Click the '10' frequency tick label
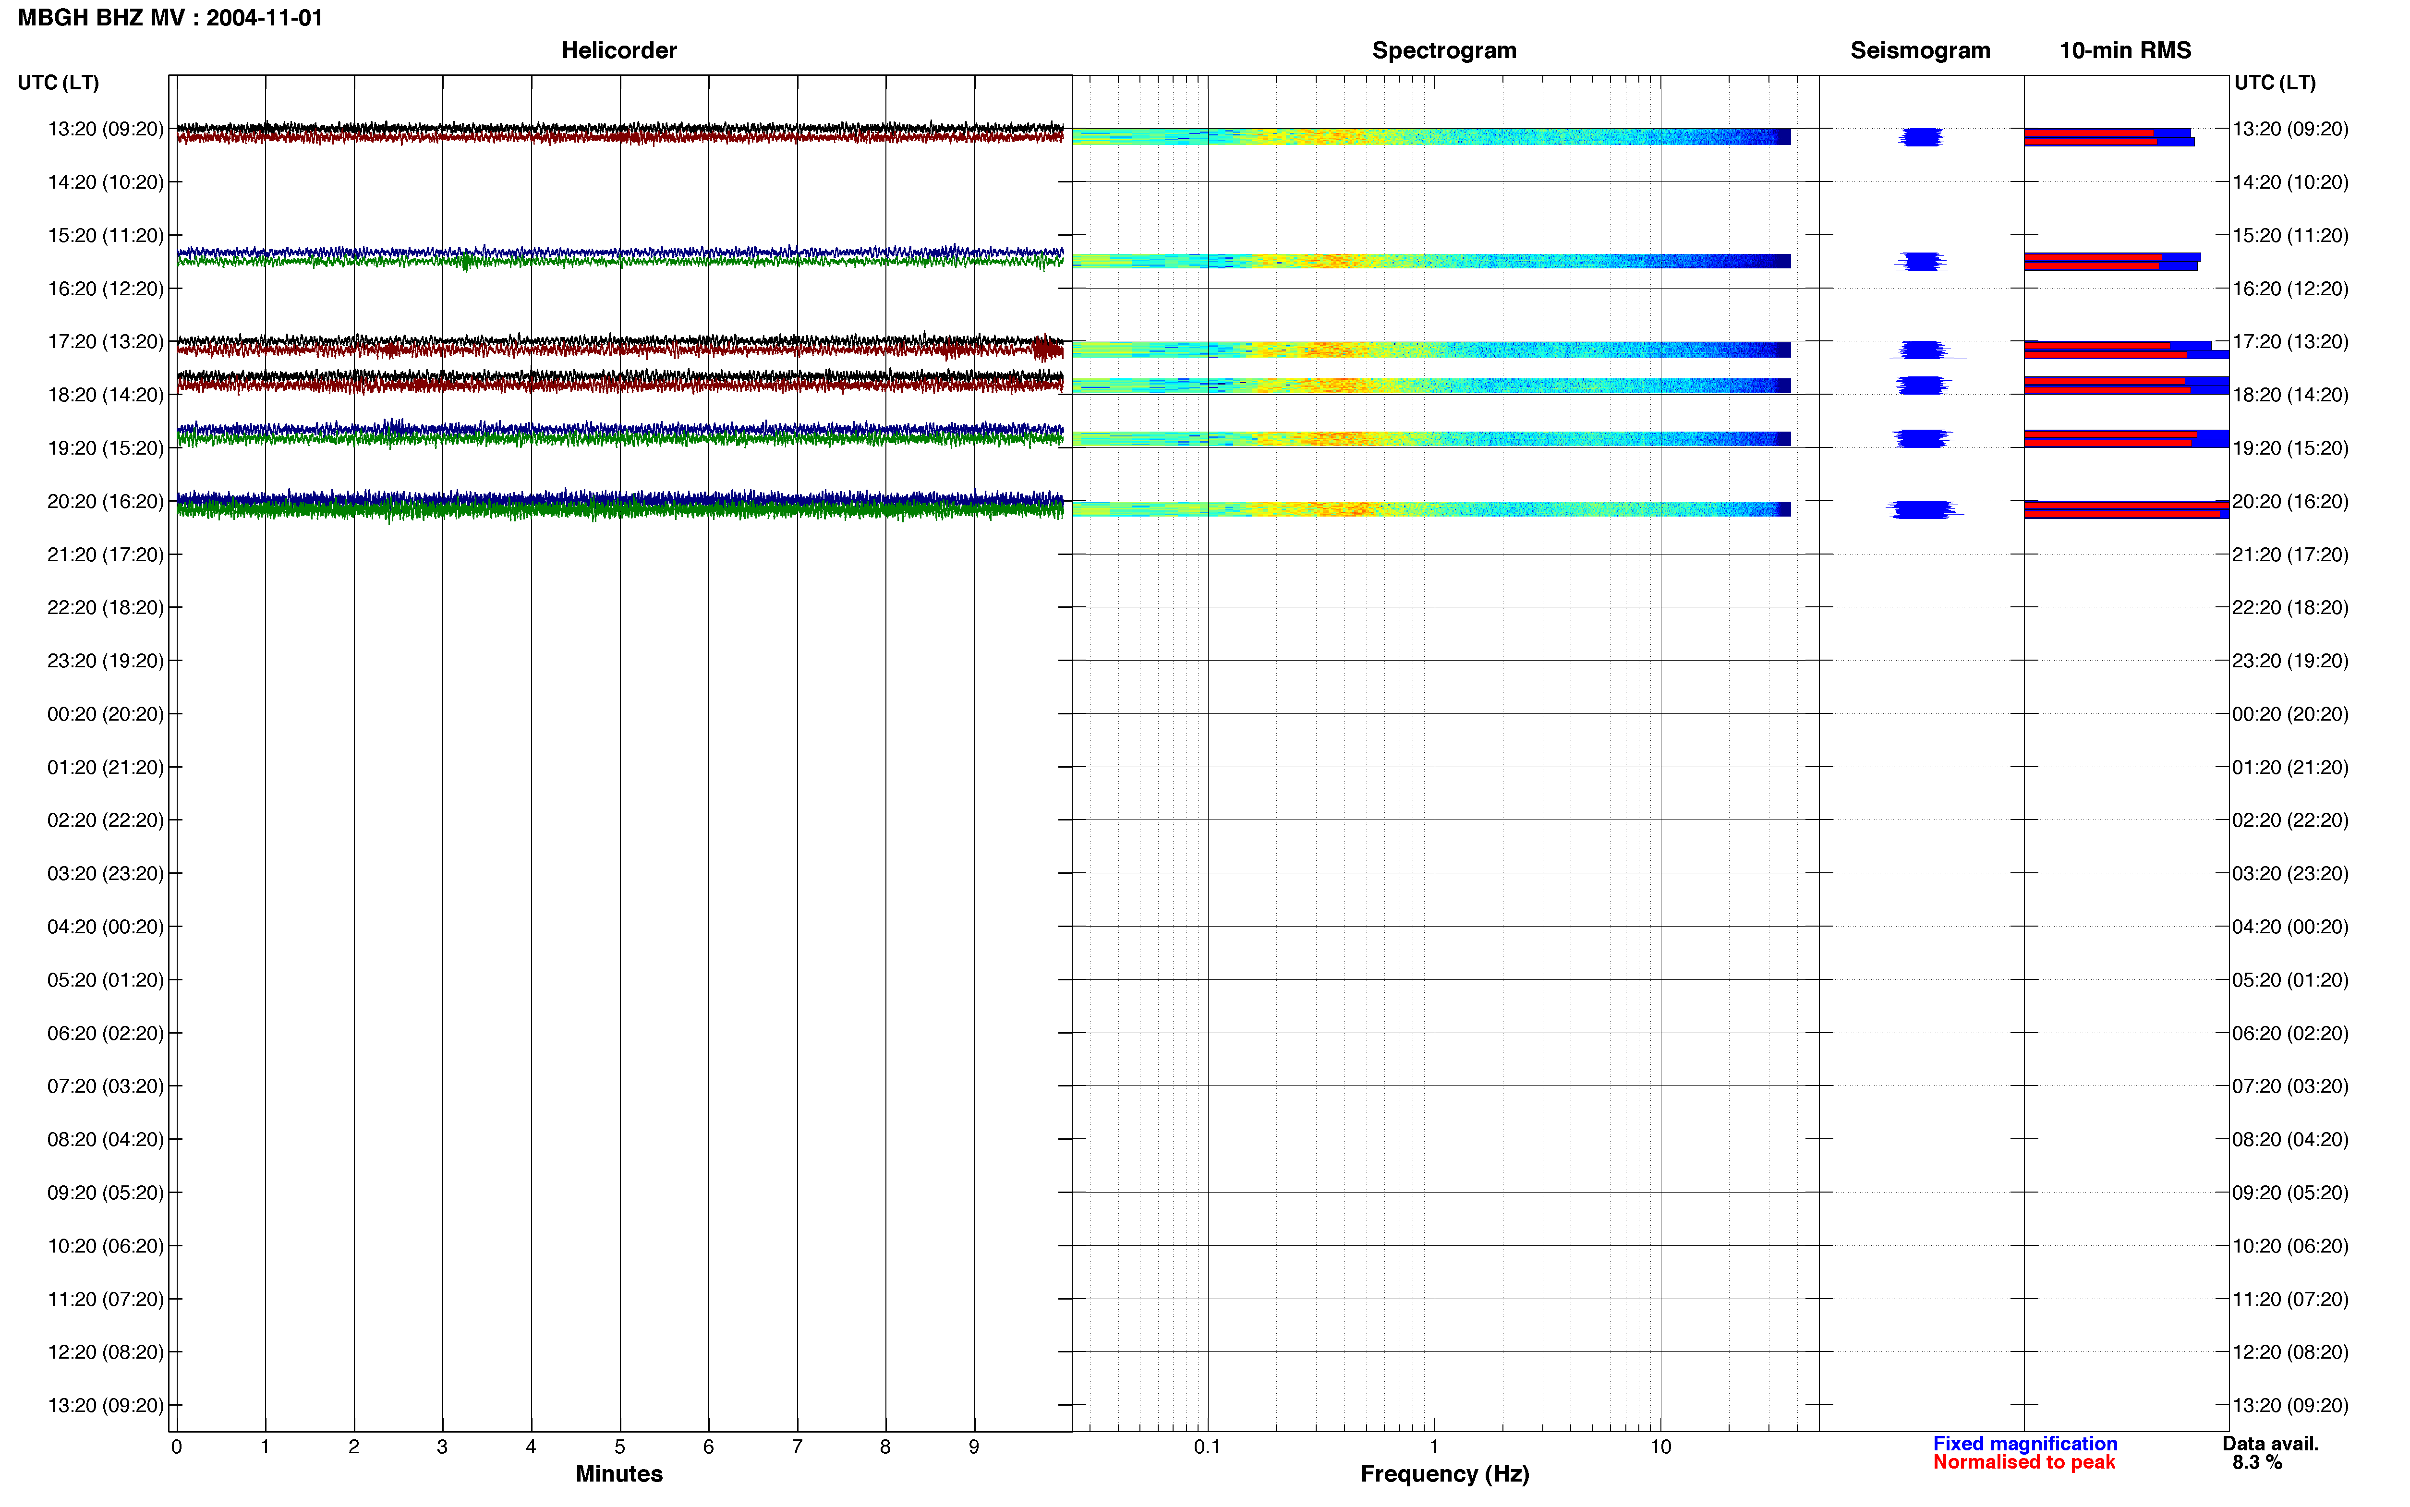Image resolution: width=2410 pixels, height=1507 pixels. (1660, 1446)
